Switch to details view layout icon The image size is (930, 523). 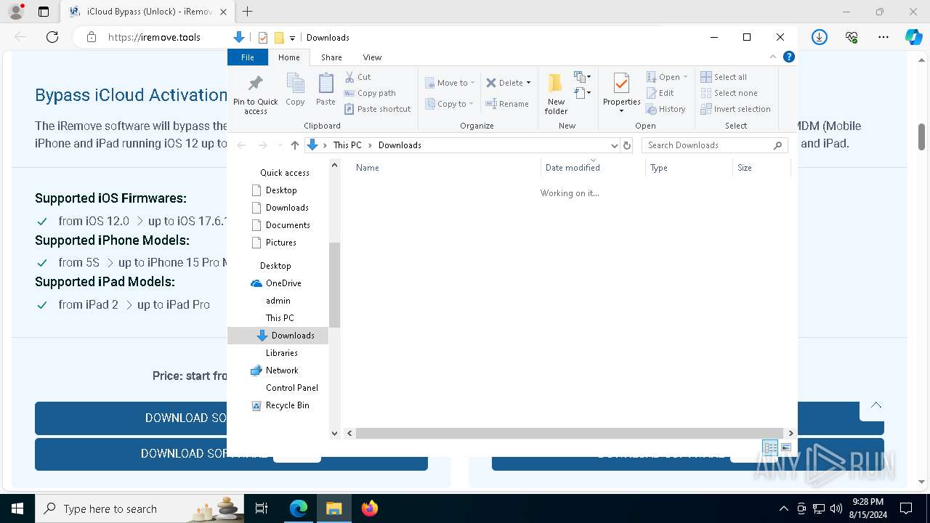click(770, 447)
